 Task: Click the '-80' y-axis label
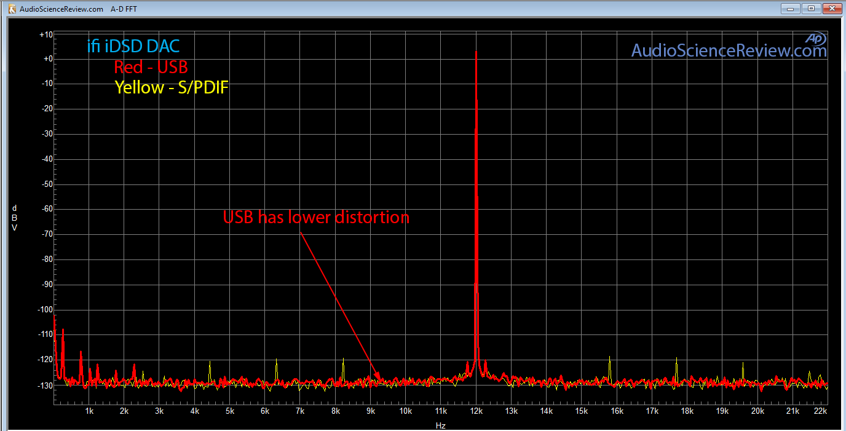[x=46, y=259]
